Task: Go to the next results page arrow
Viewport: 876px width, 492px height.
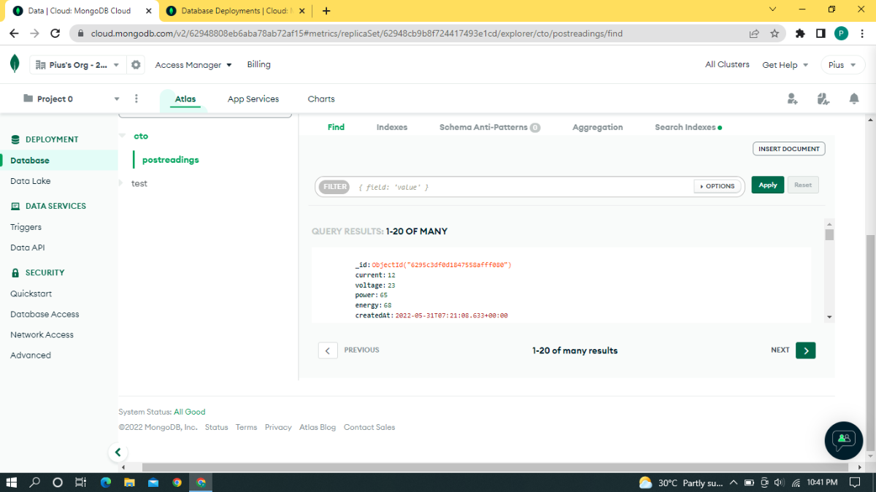Action: (805, 350)
